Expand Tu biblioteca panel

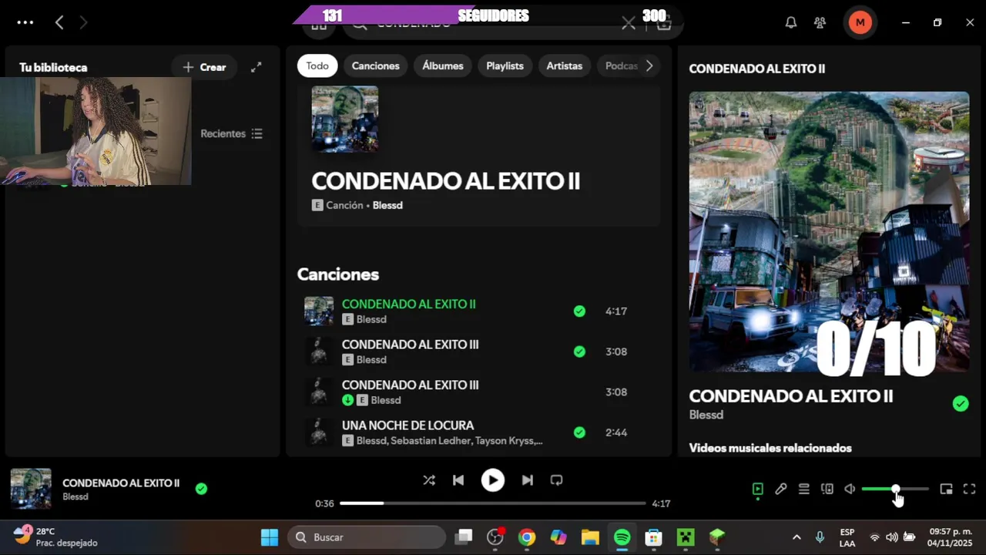(x=257, y=67)
